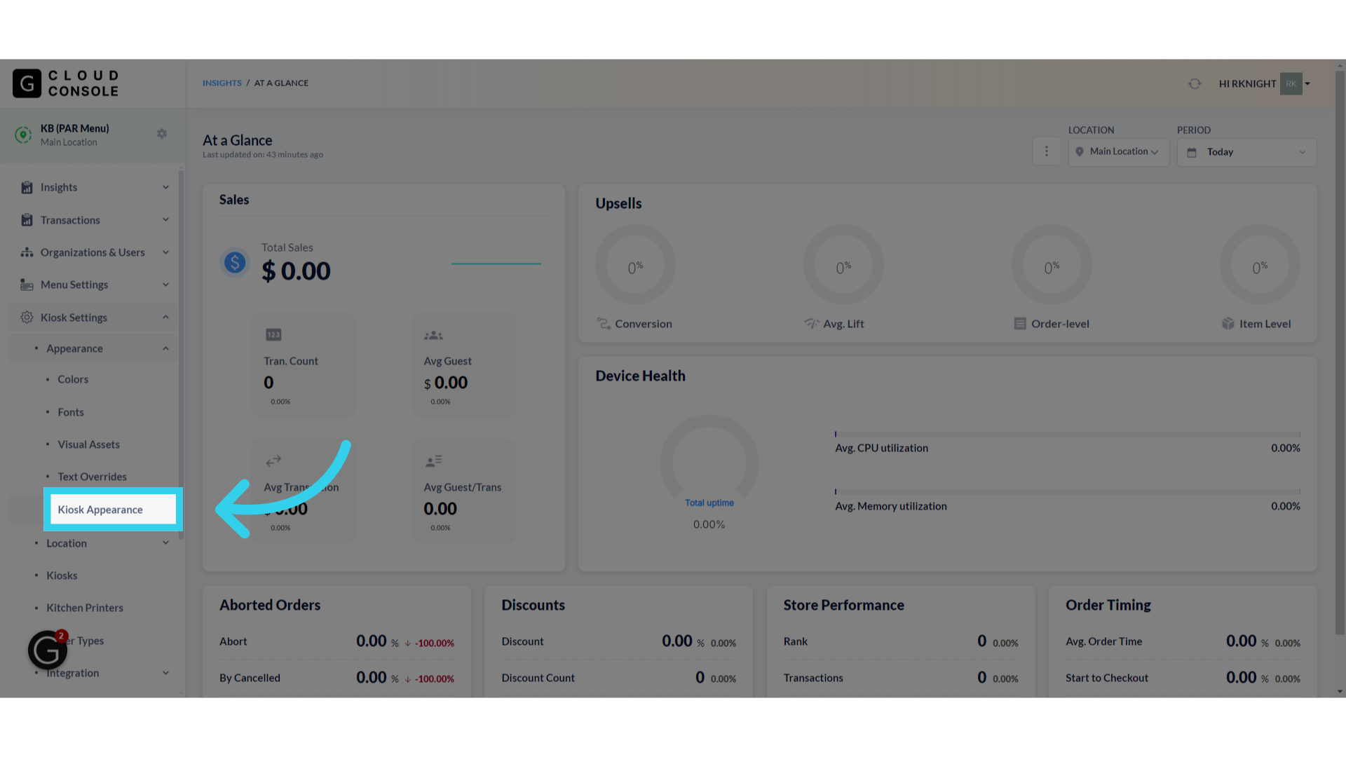Click the Organizations & Users icon

(27, 252)
